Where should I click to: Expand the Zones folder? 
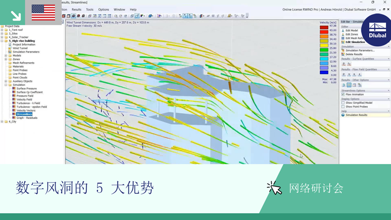point(6,59)
